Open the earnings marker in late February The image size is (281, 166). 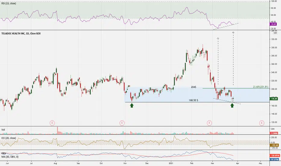pyautogui.click(x=209, y=123)
